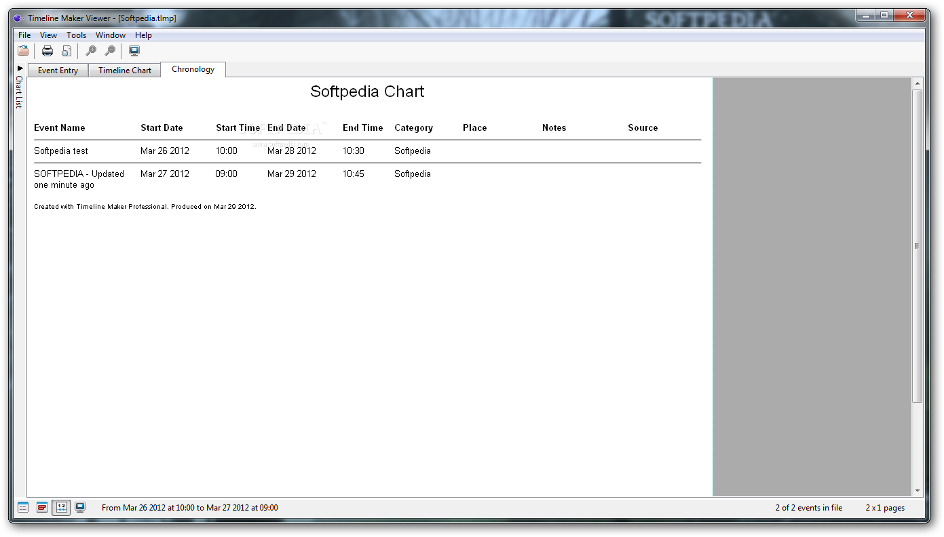Open Print Preview from the toolbar
The width and height of the screenshot is (944, 537).
tap(66, 51)
